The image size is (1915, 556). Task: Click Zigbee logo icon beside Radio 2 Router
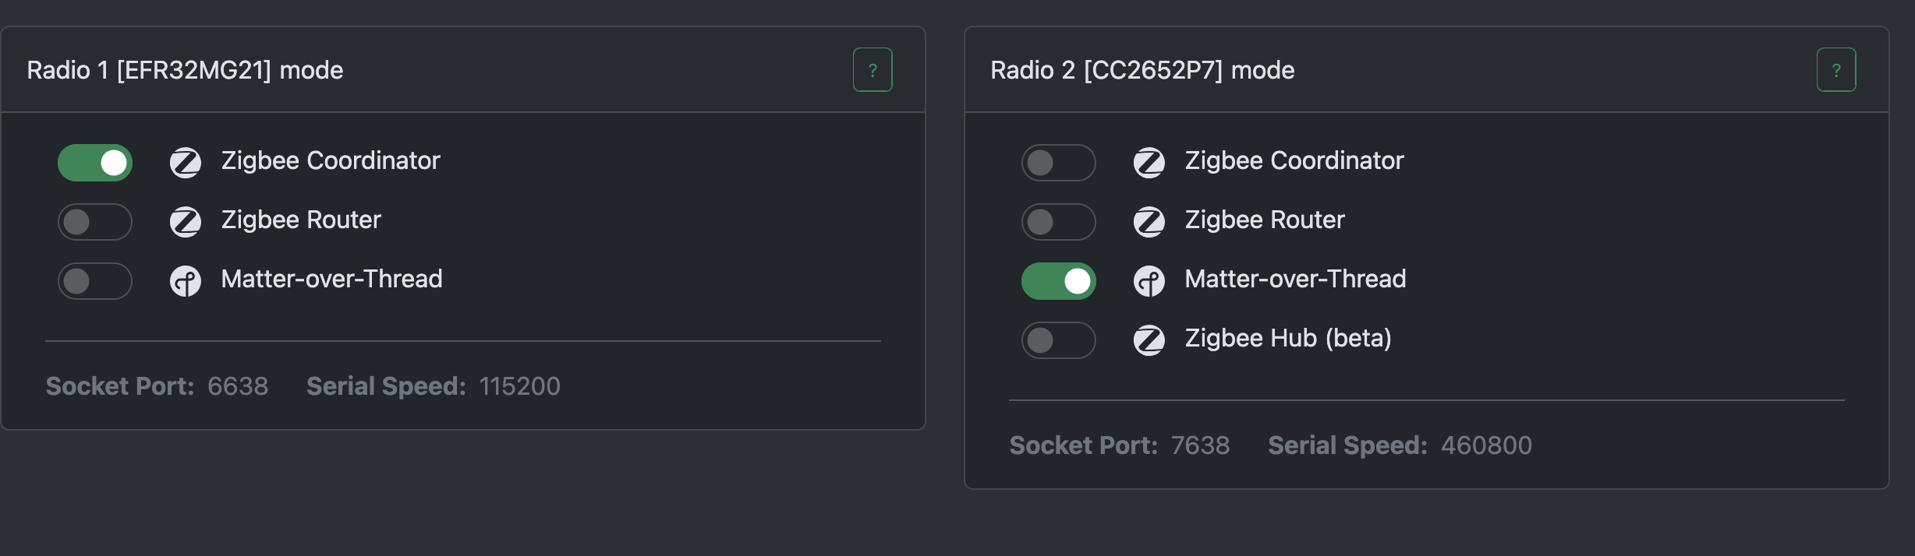coord(1149,222)
